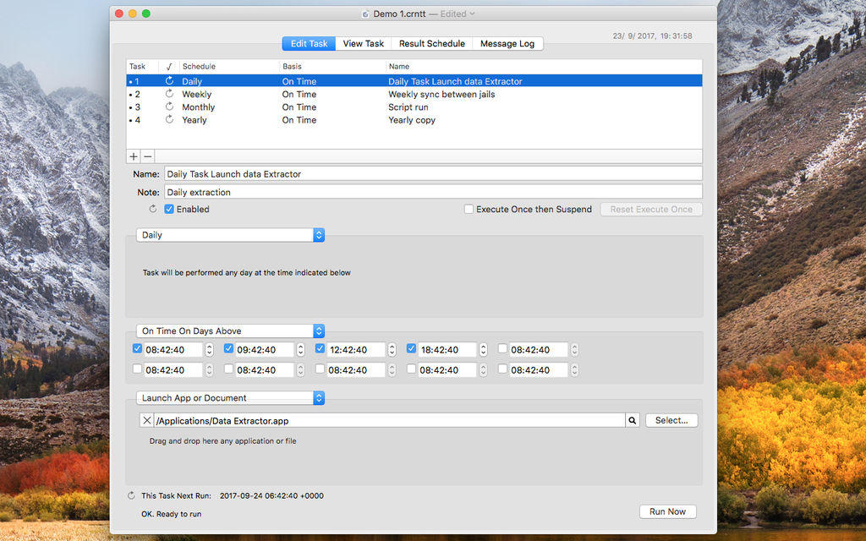Uncheck the 12:42:40 time slot checkbox
The width and height of the screenshot is (866, 541).
(320, 348)
